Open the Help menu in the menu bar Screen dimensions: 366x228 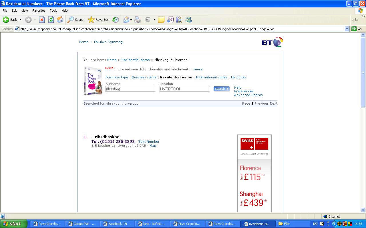tap(65, 11)
